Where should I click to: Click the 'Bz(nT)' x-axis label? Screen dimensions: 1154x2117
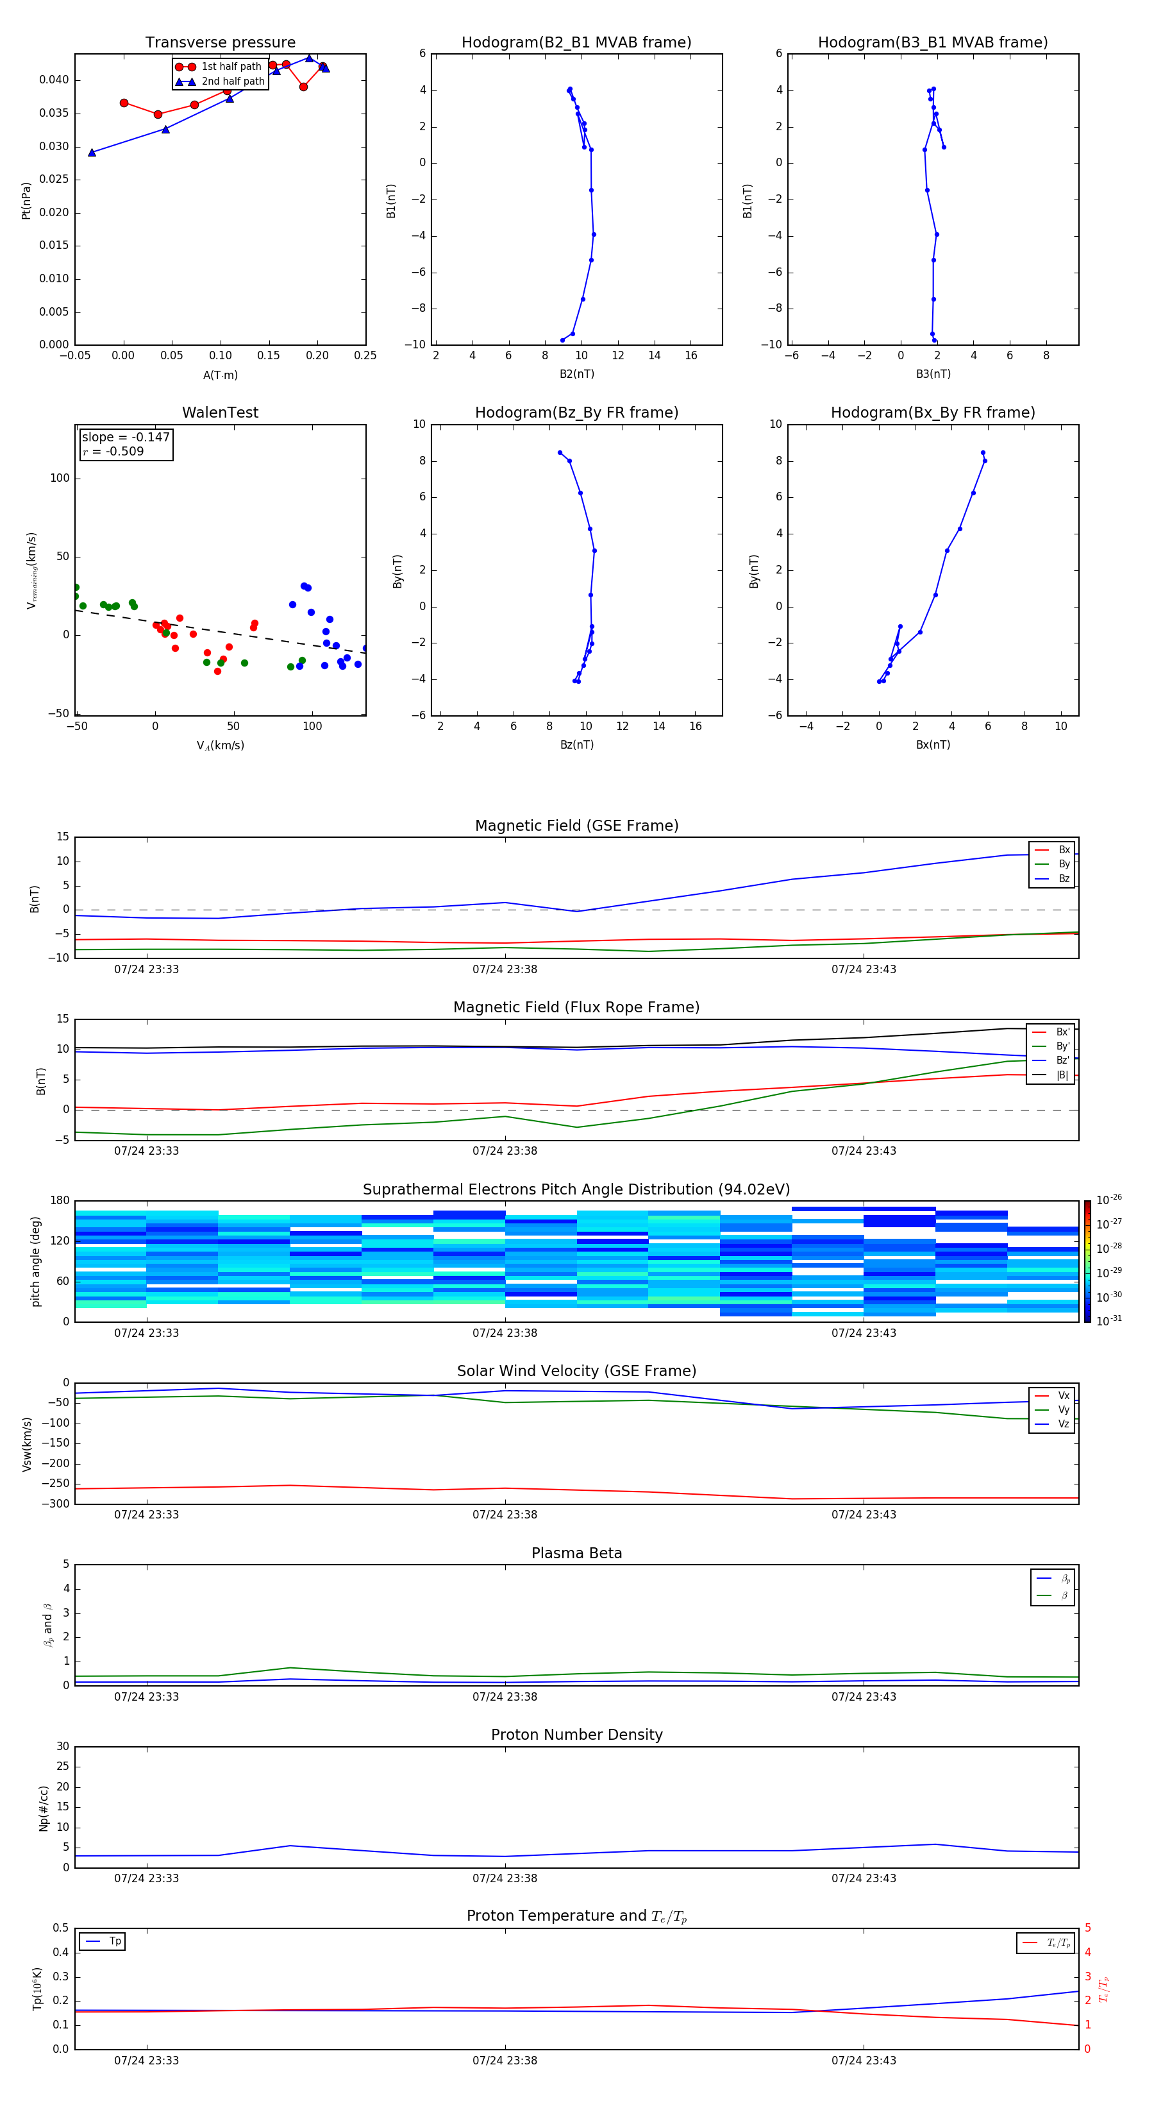pos(576,745)
